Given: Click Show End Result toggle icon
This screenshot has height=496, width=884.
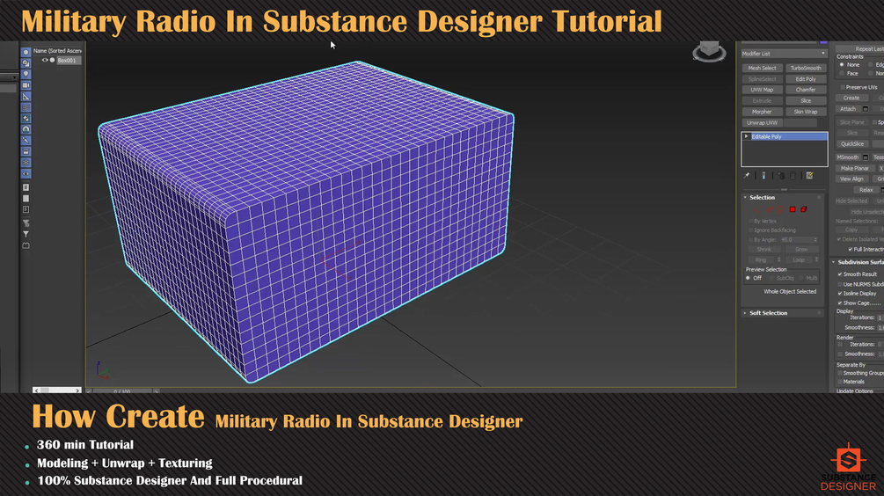Looking at the screenshot, I should [x=763, y=175].
